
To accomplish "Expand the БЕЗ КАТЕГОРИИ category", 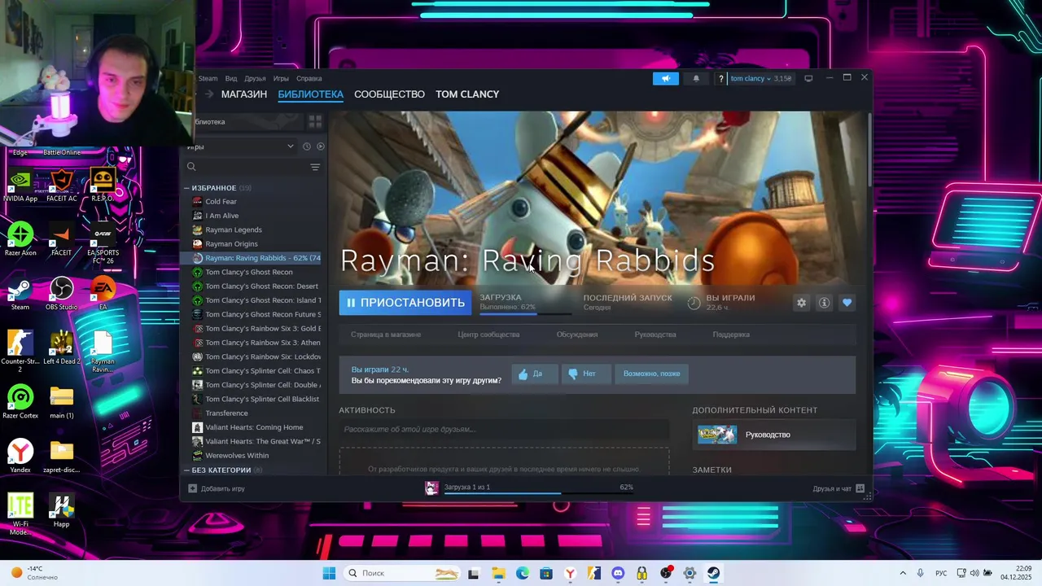I will pos(186,470).
